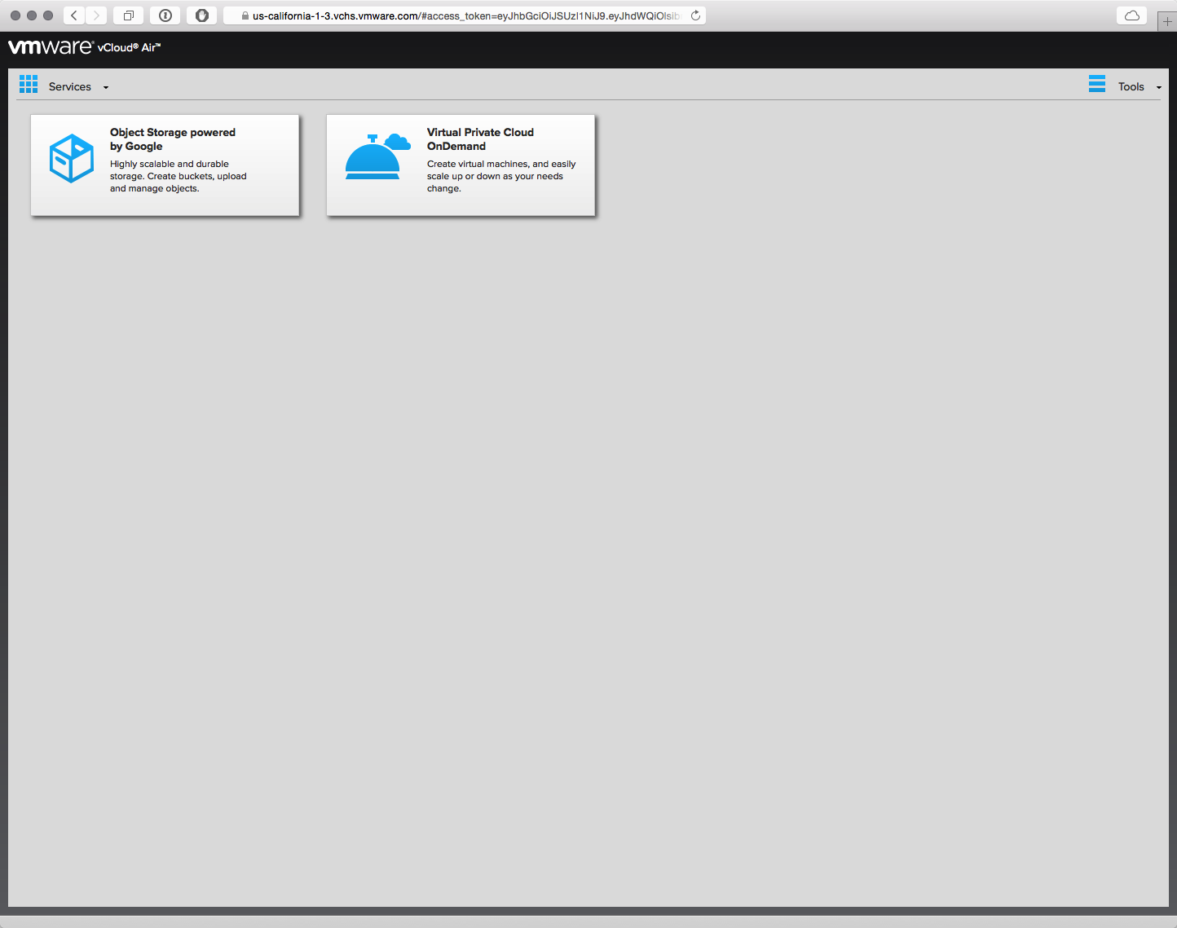Click the vchs.vmware.com address bar
Screen dimensions: 1177x928
click(x=465, y=15)
